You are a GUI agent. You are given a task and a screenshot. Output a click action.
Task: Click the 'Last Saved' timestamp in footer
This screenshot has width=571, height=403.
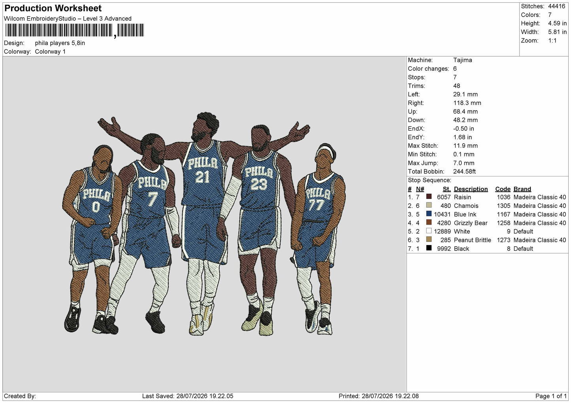pyautogui.click(x=187, y=396)
